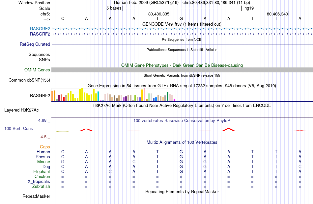Click 'Multiz Alignments of 100 Vertebrates' title
Viewport: 313px width, 204px height.
point(182,142)
